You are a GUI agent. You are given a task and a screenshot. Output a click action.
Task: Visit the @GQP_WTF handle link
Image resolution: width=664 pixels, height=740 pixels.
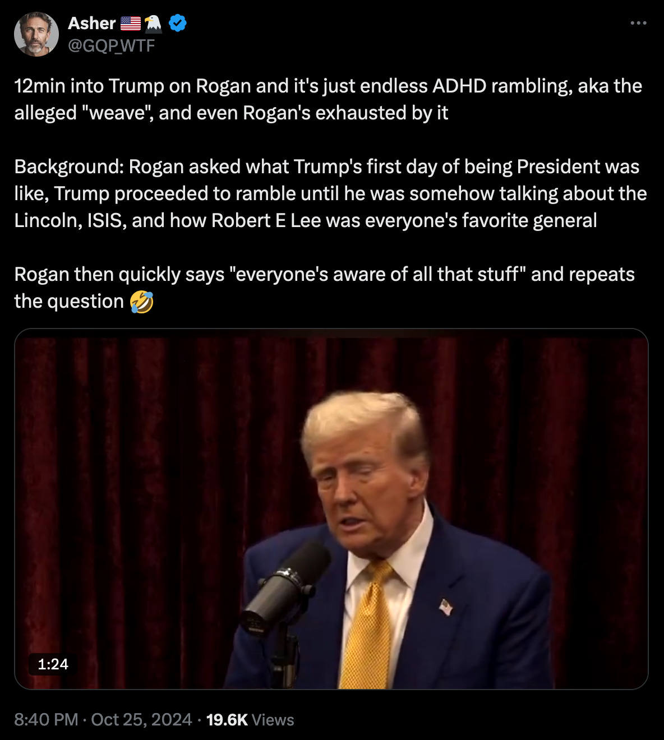pyautogui.click(x=111, y=45)
